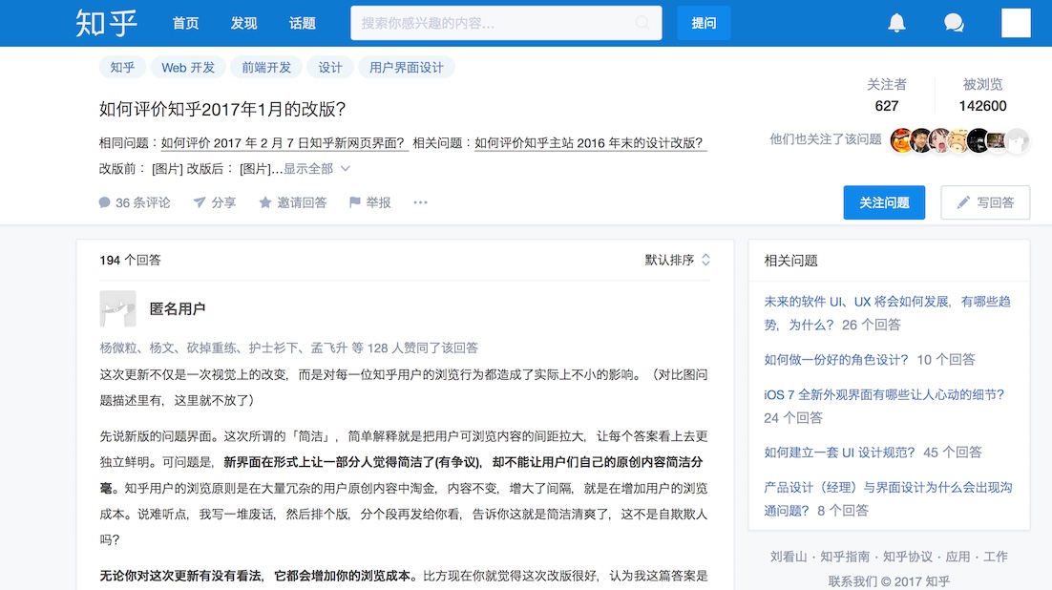The image size is (1052, 590).
Task: Open link 如何评价知乎主站 2016 年末的设计改版?
Action: [590, 143]
